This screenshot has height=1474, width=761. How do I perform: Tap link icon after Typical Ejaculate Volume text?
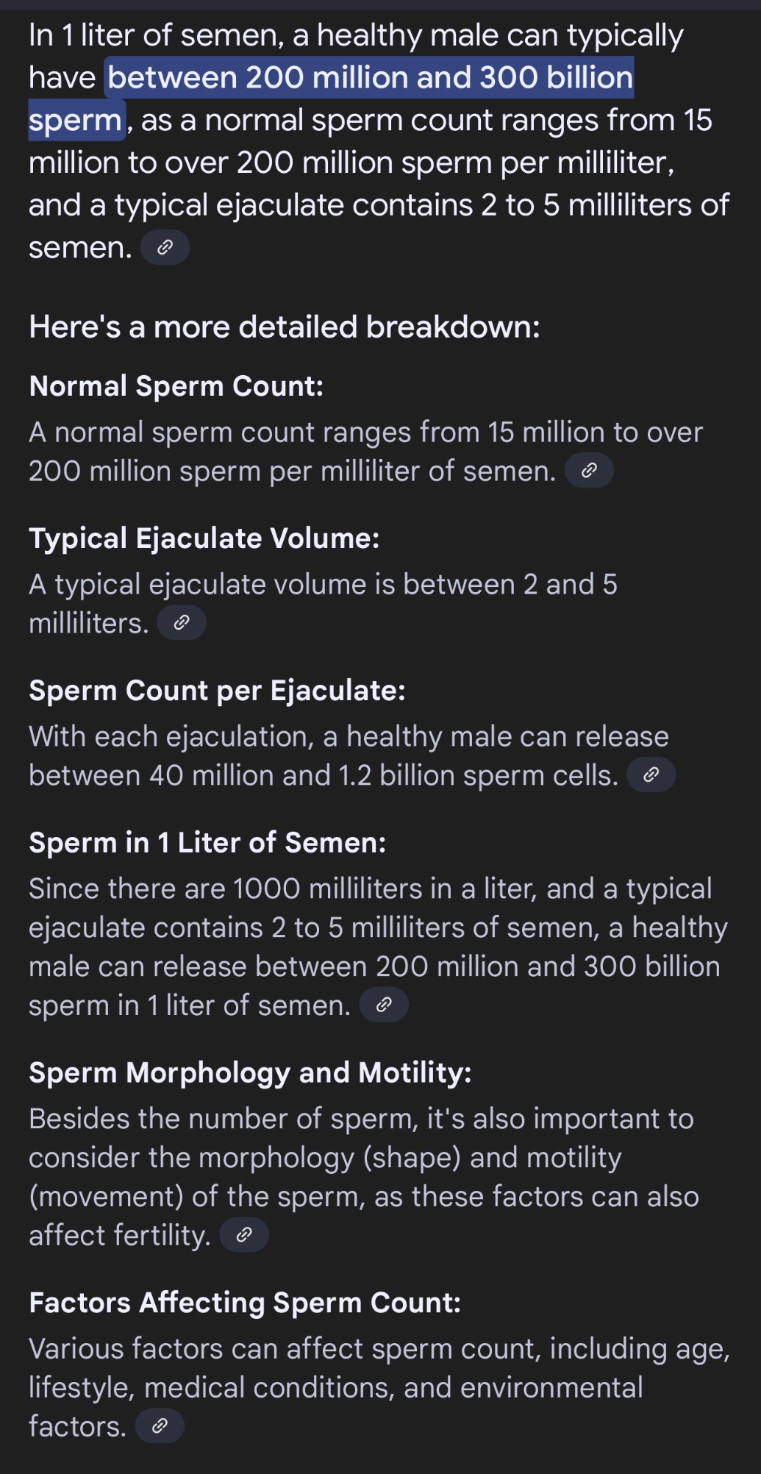(x=182, y=623)
